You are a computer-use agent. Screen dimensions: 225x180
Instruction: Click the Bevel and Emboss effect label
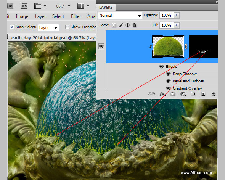tap(188, 81)
